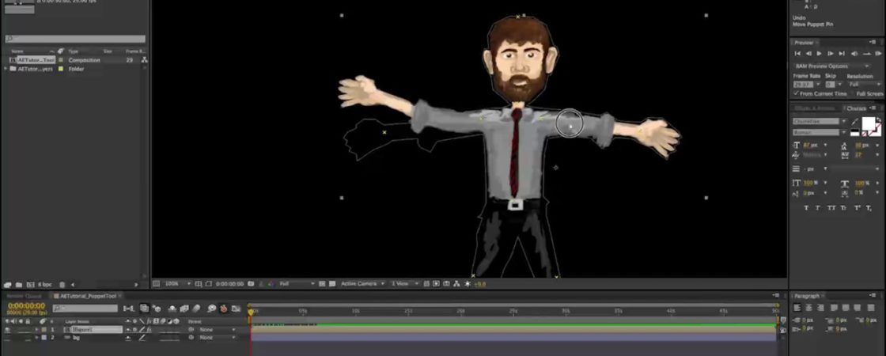Image resolution: width=886 pixels, height=356 pixels.
Task: Open project flowchart icon beside composition row
Action: [x=144, y=60]
